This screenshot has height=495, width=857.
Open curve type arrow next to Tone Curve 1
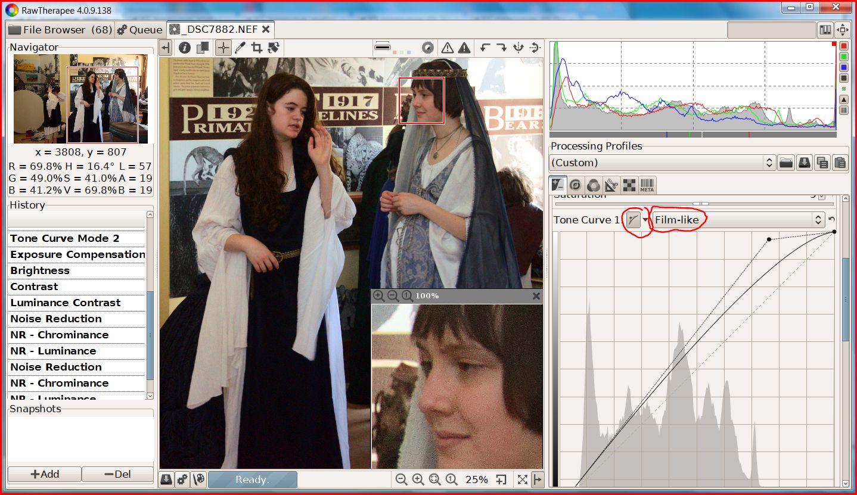point(645,220)
